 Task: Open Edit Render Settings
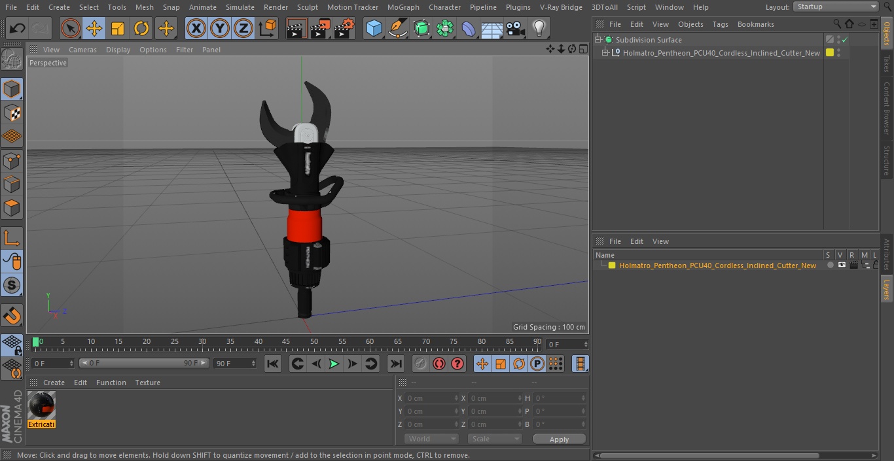click(344, 28)
